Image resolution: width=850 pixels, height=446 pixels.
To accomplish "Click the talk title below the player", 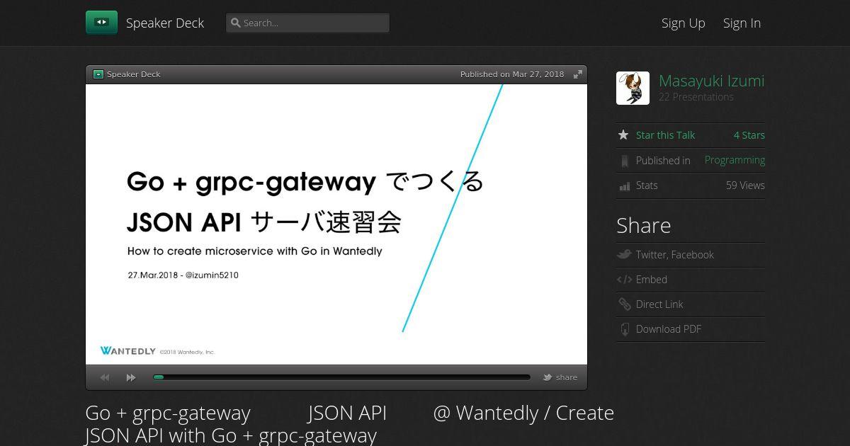I will 350,423.
